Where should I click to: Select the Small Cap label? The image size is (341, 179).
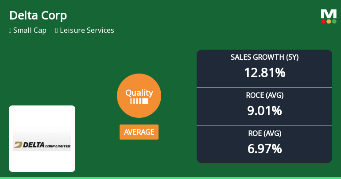[30, 30]
